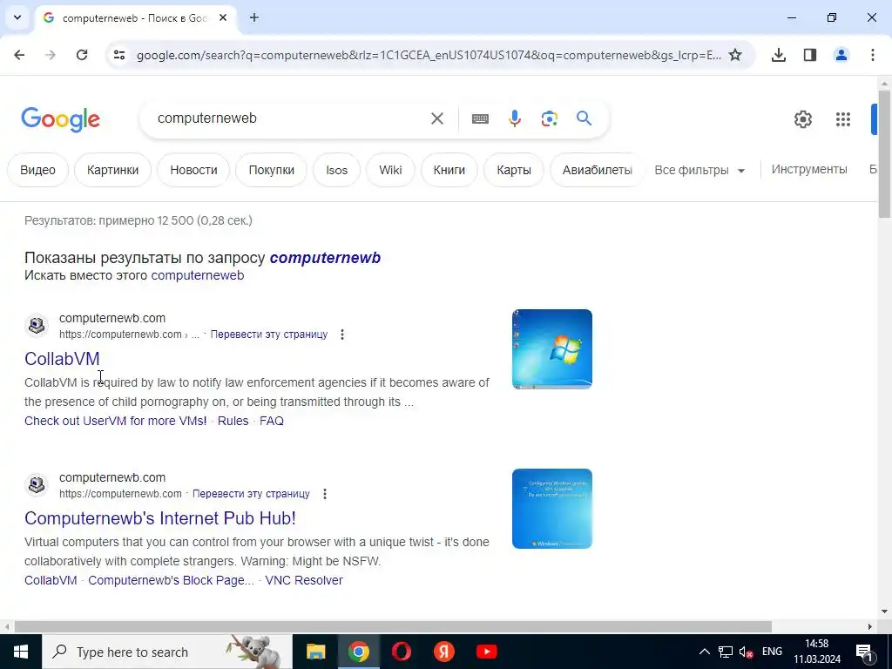Open Google quick settings gear
The height and width of the screenshot is (669, 892).
tap(802, 118)
